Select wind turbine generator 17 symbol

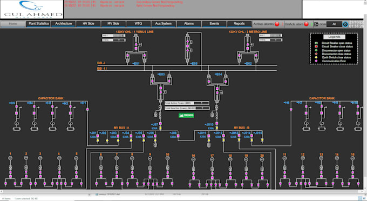(212, 159)
